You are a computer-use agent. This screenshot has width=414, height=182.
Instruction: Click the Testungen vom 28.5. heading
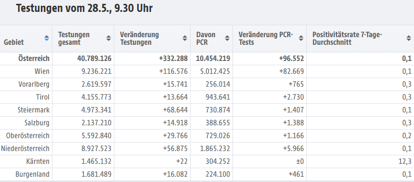(84, 9)
